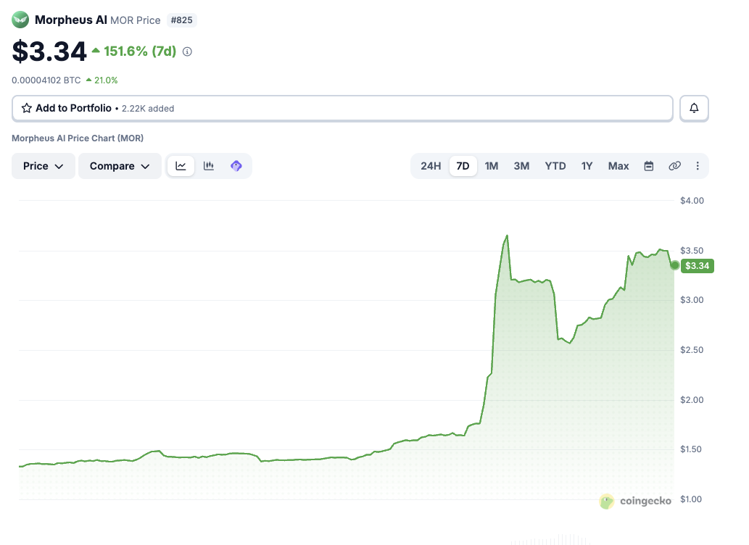Click the Morpheus AI coin logo
This screenshot has width=749, height=545.
tap(20, 20)
